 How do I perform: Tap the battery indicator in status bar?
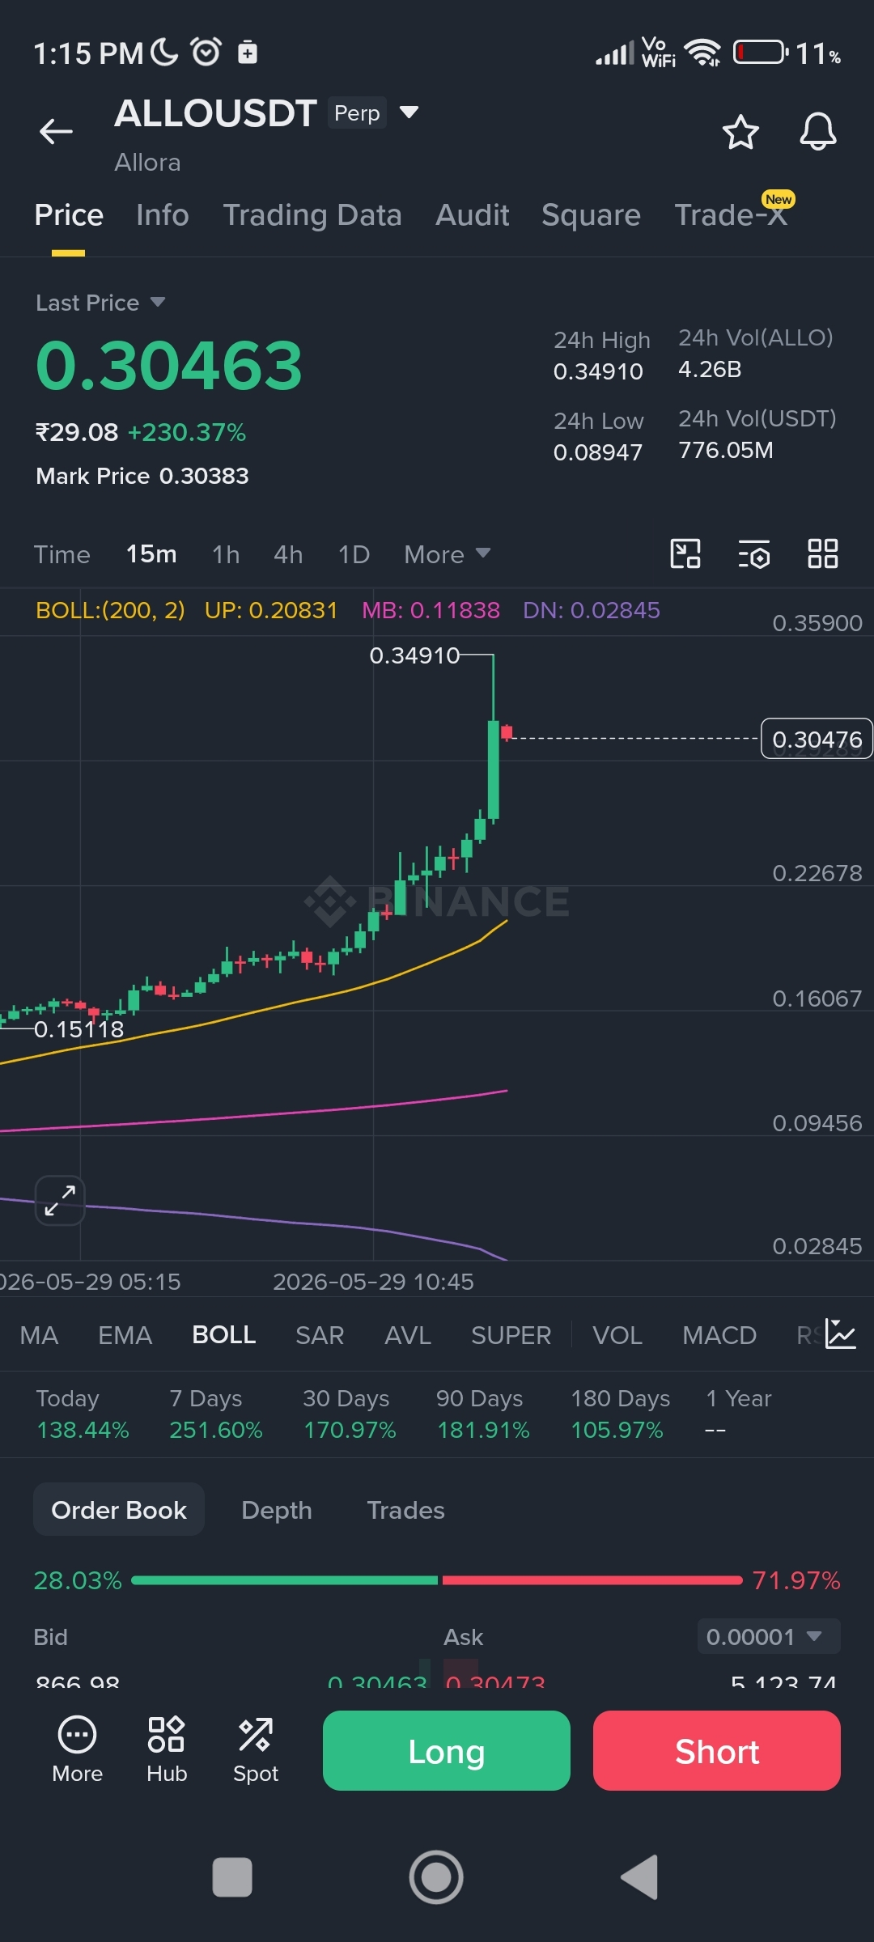(x=761, y=53)
